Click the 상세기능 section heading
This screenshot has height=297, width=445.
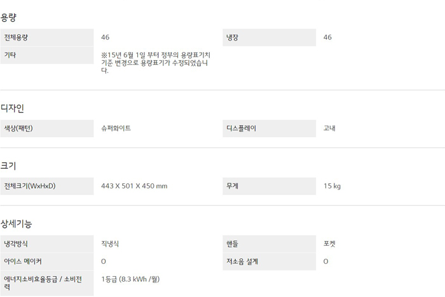point(16,223)
